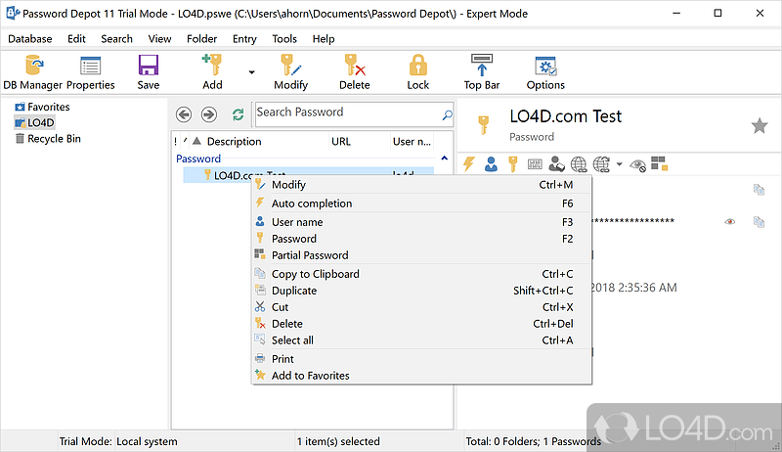Open the View menu
782x452 pixels.
click(x=159, y=39)
